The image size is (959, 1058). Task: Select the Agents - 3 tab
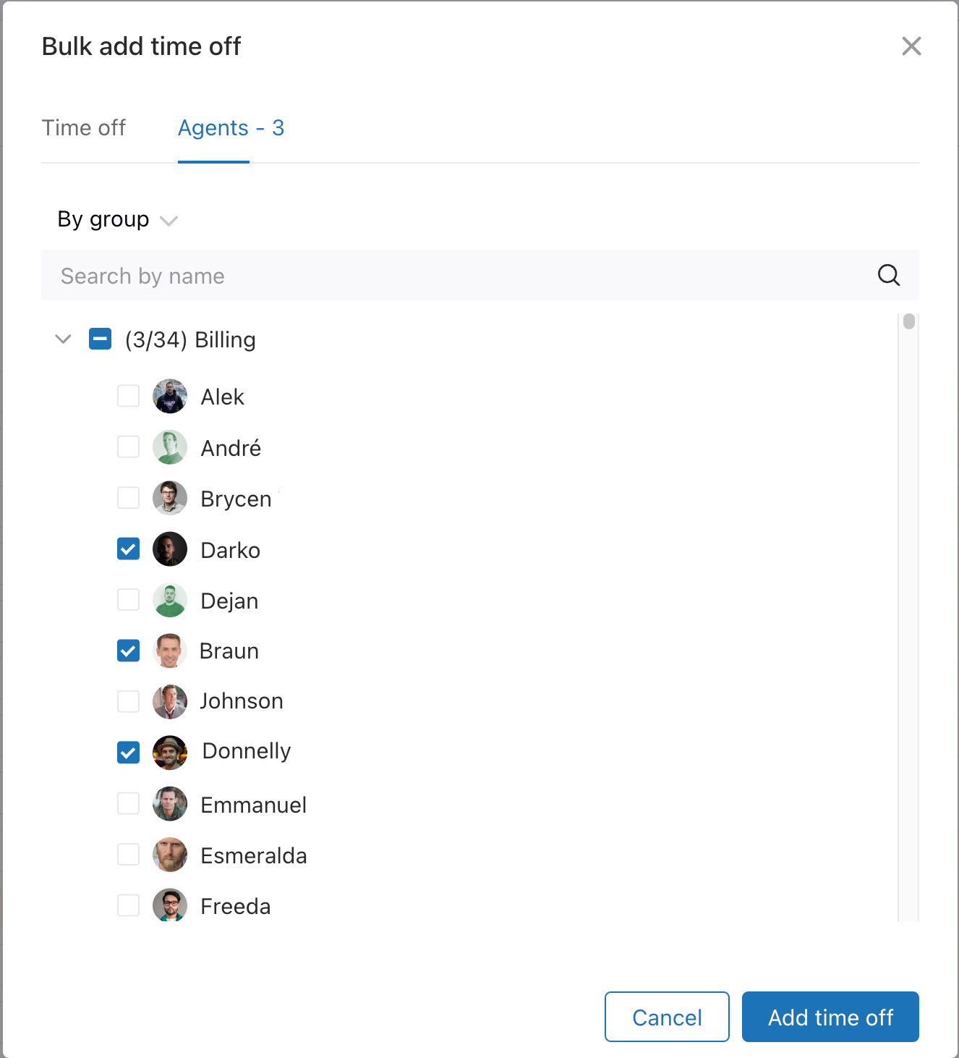click(x=231, y=128)
